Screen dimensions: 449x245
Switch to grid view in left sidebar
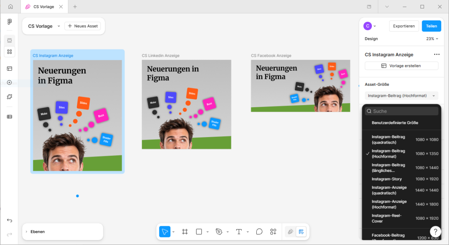click(x=10, y=52)
